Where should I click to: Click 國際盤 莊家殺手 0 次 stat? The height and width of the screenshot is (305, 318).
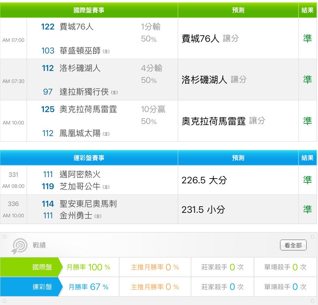pyautogui.click(x=222, y=267)
